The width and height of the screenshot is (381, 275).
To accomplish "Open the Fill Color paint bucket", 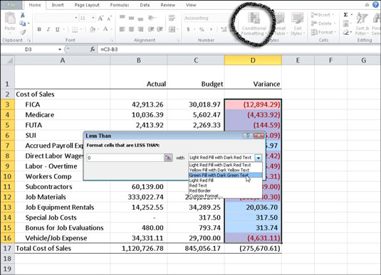I will [x=92, y=29].
